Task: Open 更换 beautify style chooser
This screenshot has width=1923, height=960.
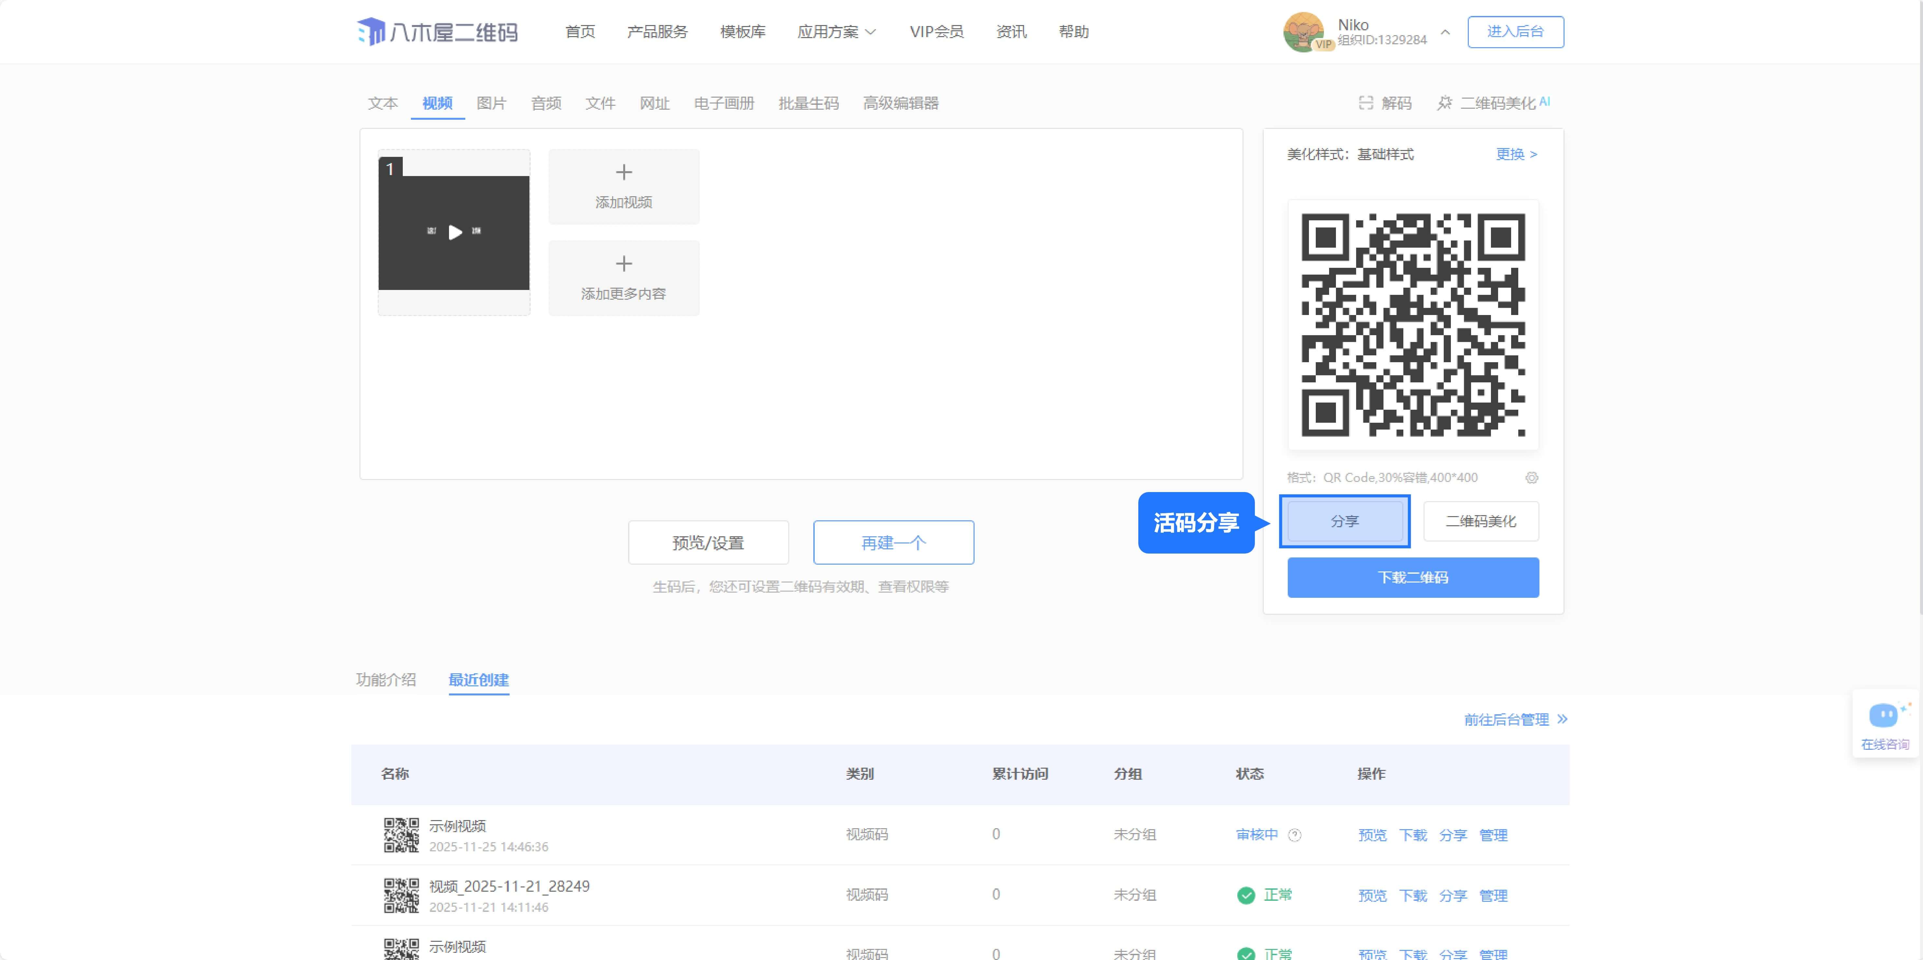Action: pyautogui.click(x=1516, y=154)
